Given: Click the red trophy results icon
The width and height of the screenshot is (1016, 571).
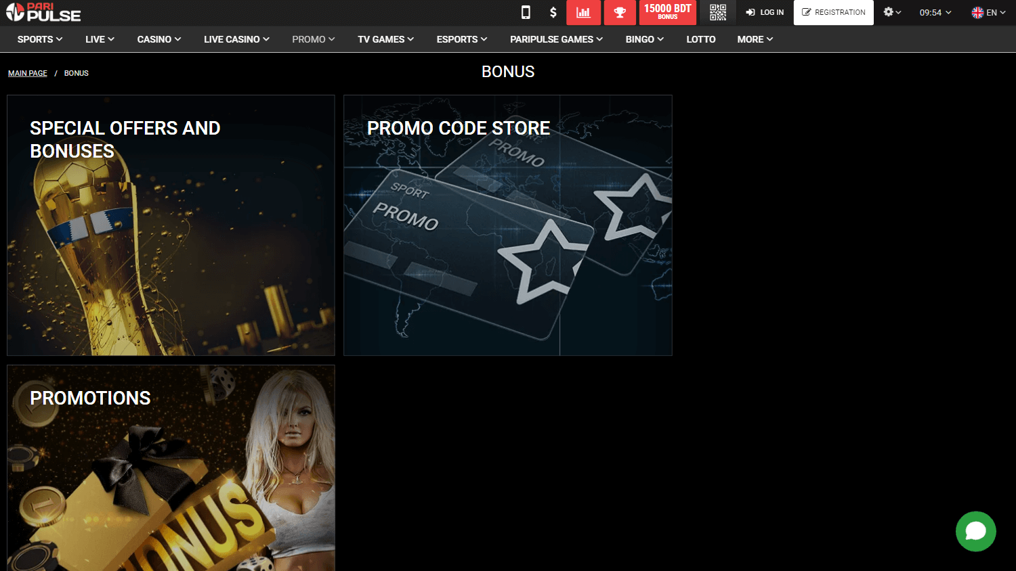Looking at the screenshot, I should pyautogui.click(x=619, y=12).
